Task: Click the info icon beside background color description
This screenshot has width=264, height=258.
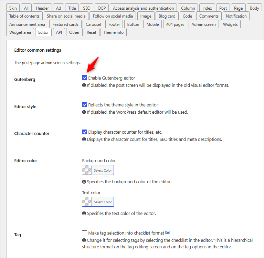Action: click(x=84, y=182)
